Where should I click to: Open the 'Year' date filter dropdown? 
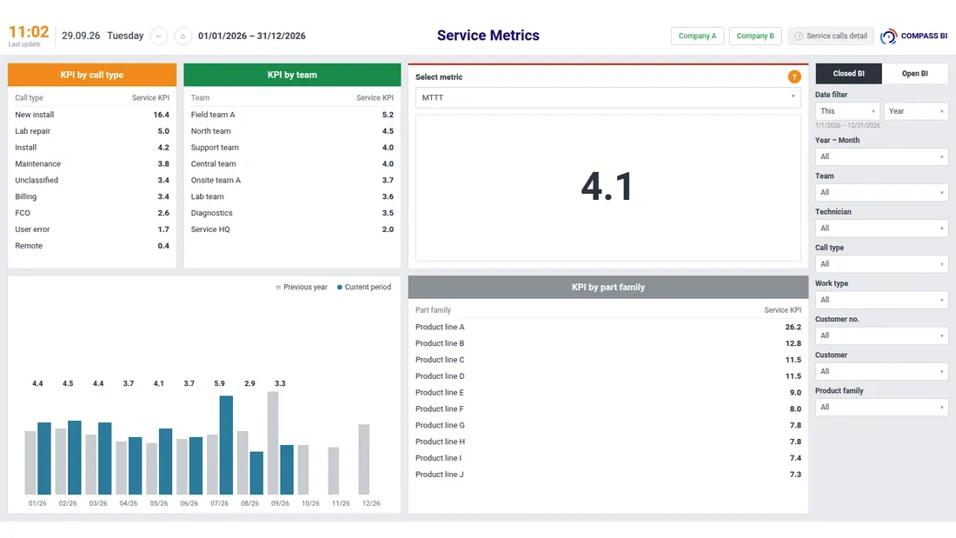click(x=916, y=111)
